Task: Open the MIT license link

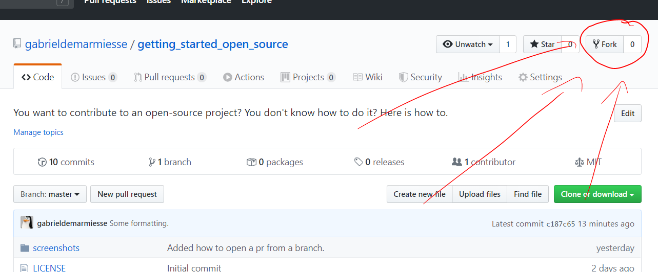Action: [589, 162]
